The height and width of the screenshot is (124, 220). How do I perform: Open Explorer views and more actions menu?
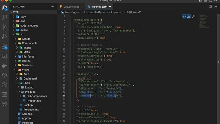tap(52, 7)
